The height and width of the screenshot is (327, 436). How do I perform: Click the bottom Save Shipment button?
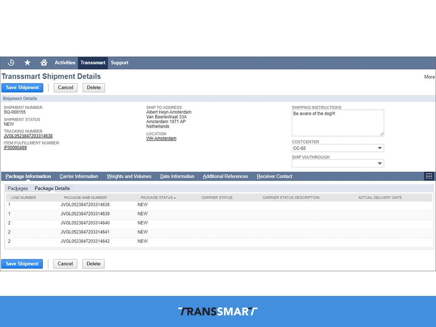(22, 264)
